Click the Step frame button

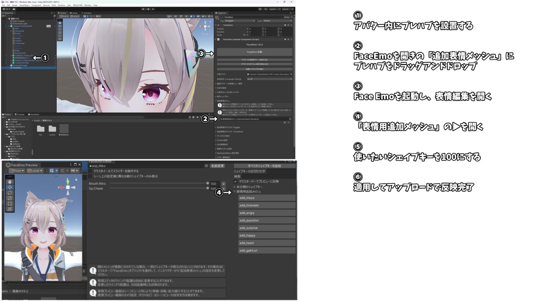click(x=153, y=9)
